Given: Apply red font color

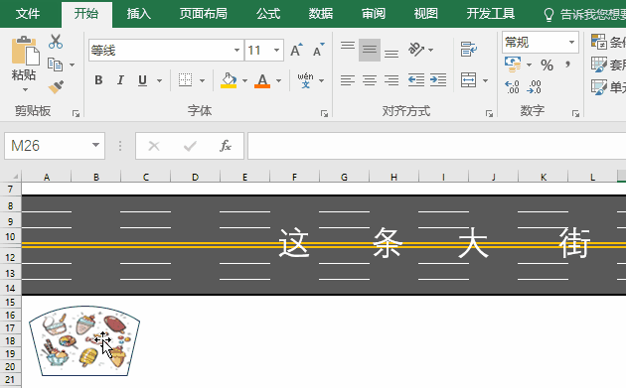Looking at the screenshot, I should point(262,80).
